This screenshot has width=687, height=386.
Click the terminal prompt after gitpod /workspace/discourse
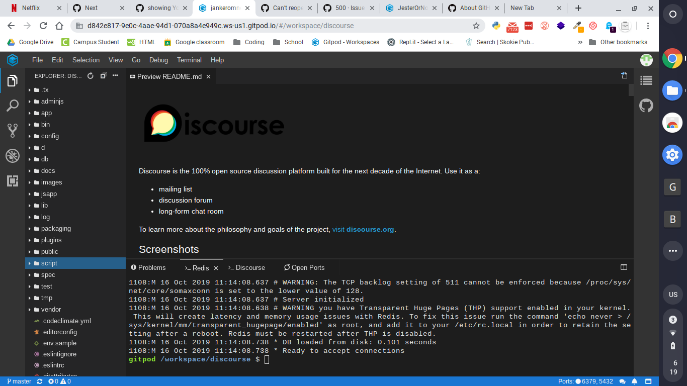pyautogui.click(x=267, y=359)
